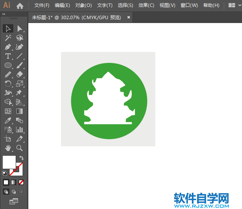Screen dimensions: 242x209
Task: Activate the Eyedropper tool
Action: click(8, 120)
